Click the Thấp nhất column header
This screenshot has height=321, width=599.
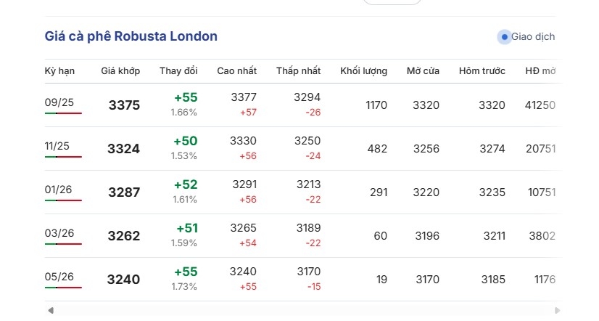click(x=298, y=70)
